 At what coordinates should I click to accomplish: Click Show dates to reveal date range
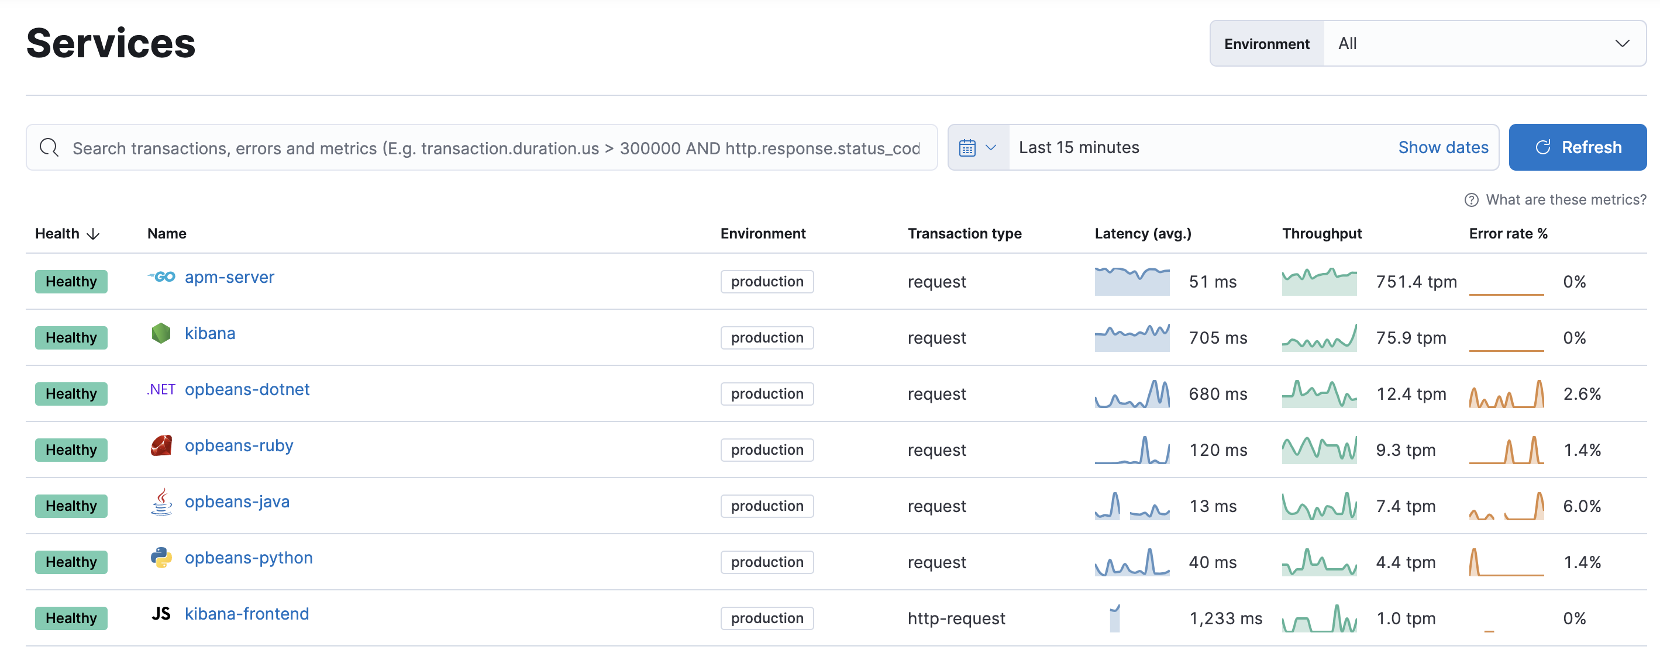point(1443,147)
